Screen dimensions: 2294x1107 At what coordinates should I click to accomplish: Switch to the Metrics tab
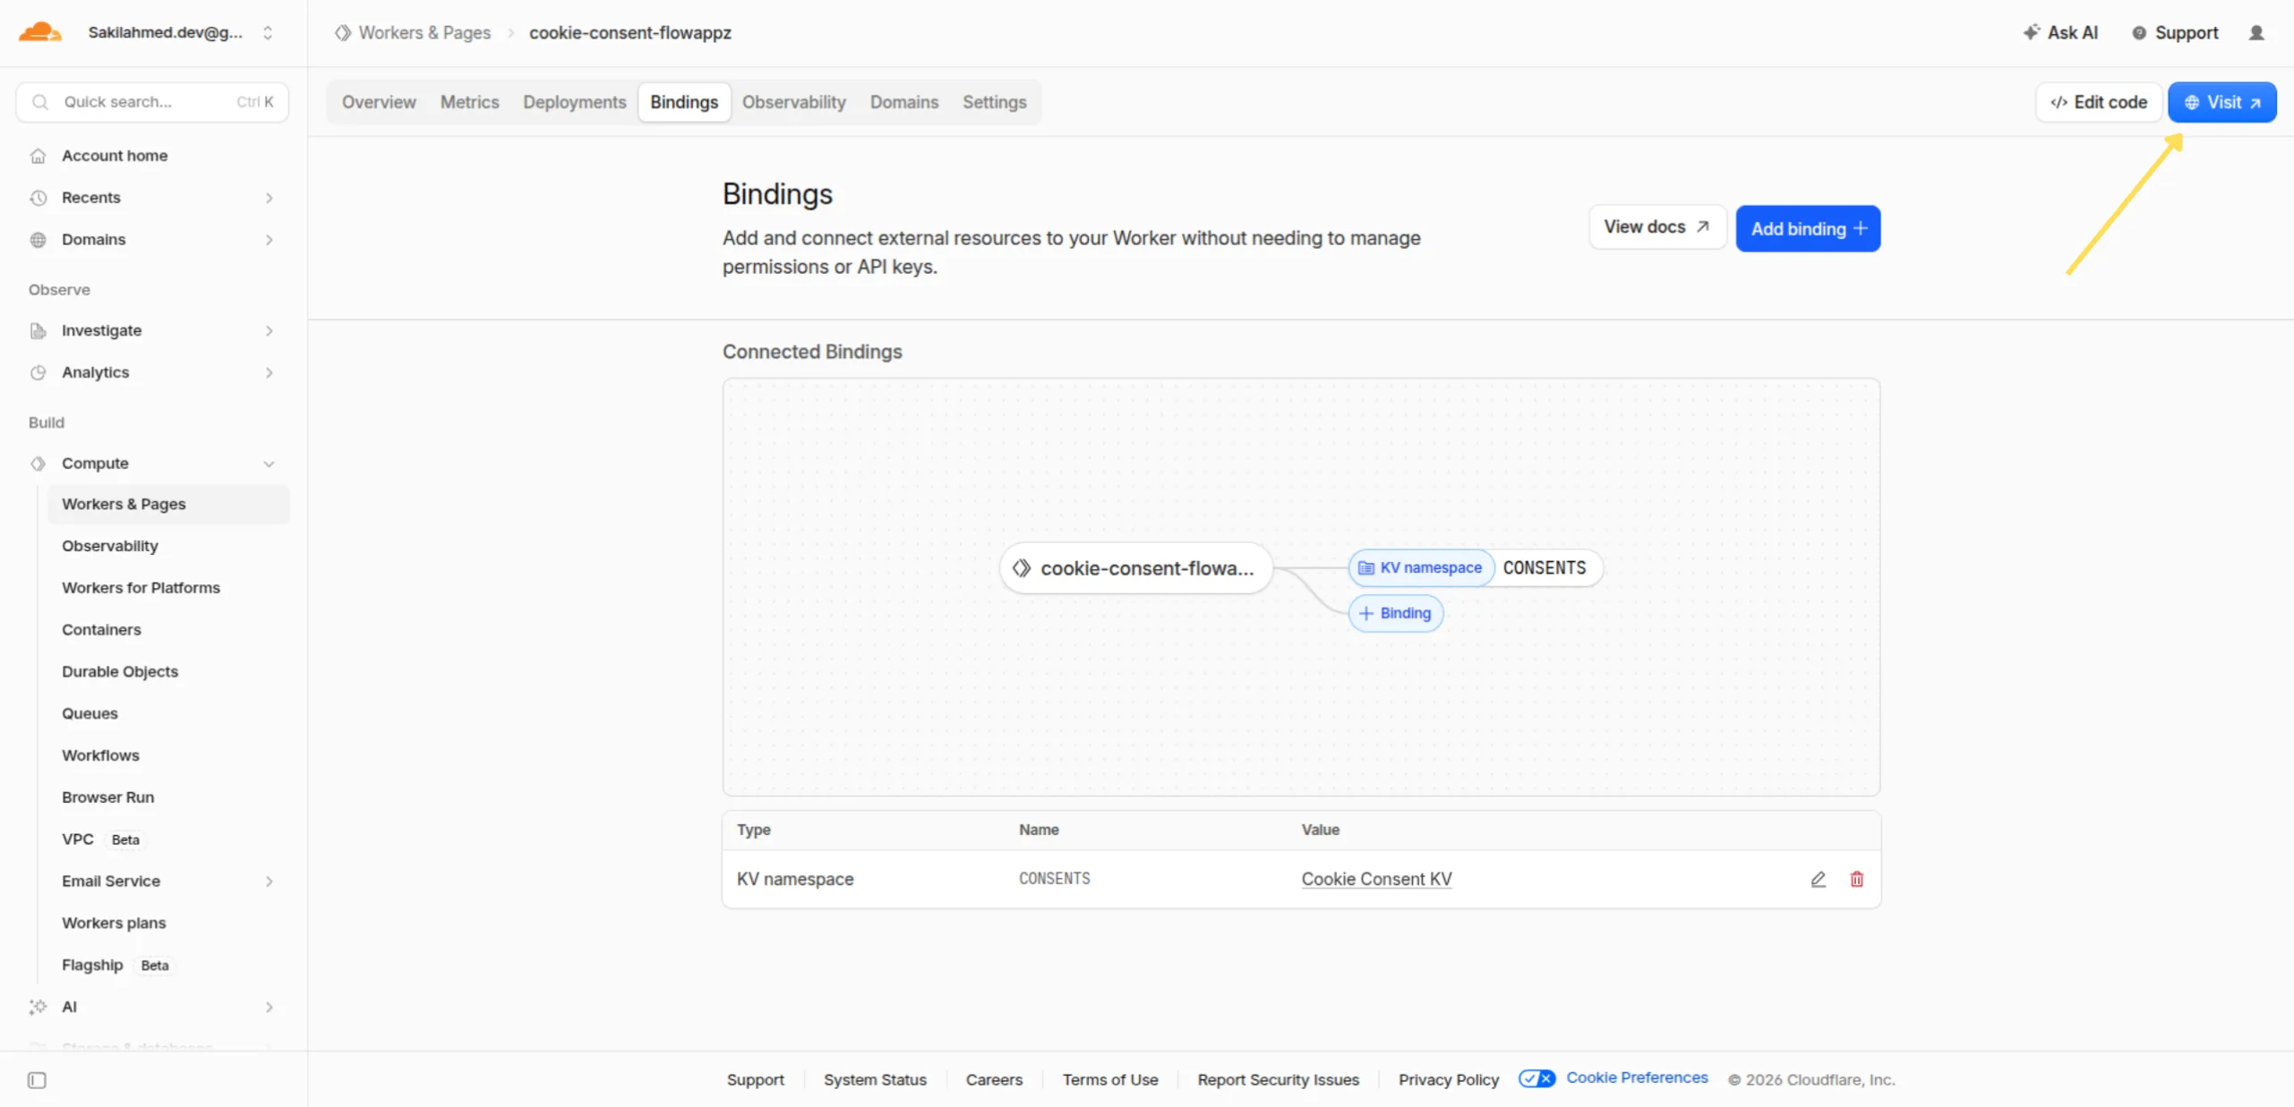point(469,102)
